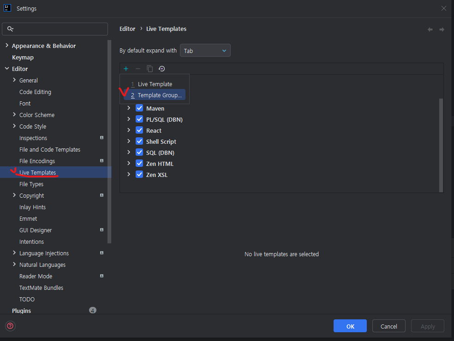Viewport: 454px width, 341px height.
Task: Select the SQL (DBN) group row label
Action: pyautogui.click(x=160, y=153)
